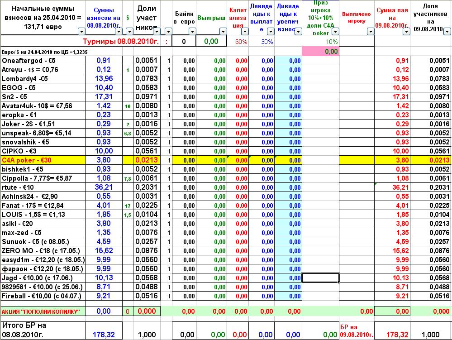Viewport: 452px width, 340px height.
Task: Click unspeak- 6,80$= €5,14 cell
Action: pyautogui.click(x=43, y=133)
